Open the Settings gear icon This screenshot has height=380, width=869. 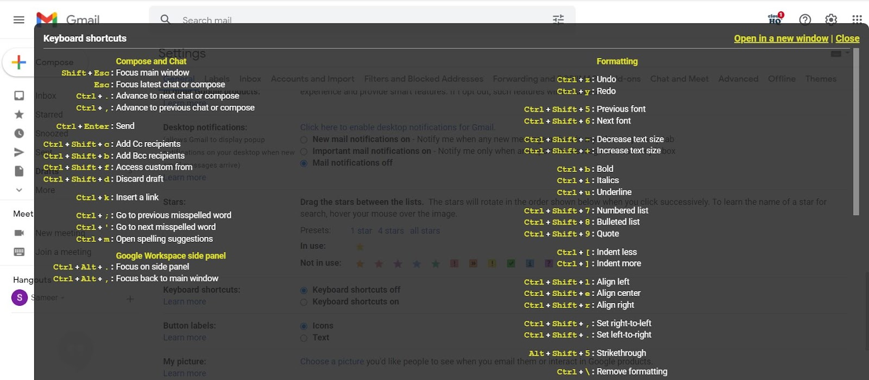831,20
